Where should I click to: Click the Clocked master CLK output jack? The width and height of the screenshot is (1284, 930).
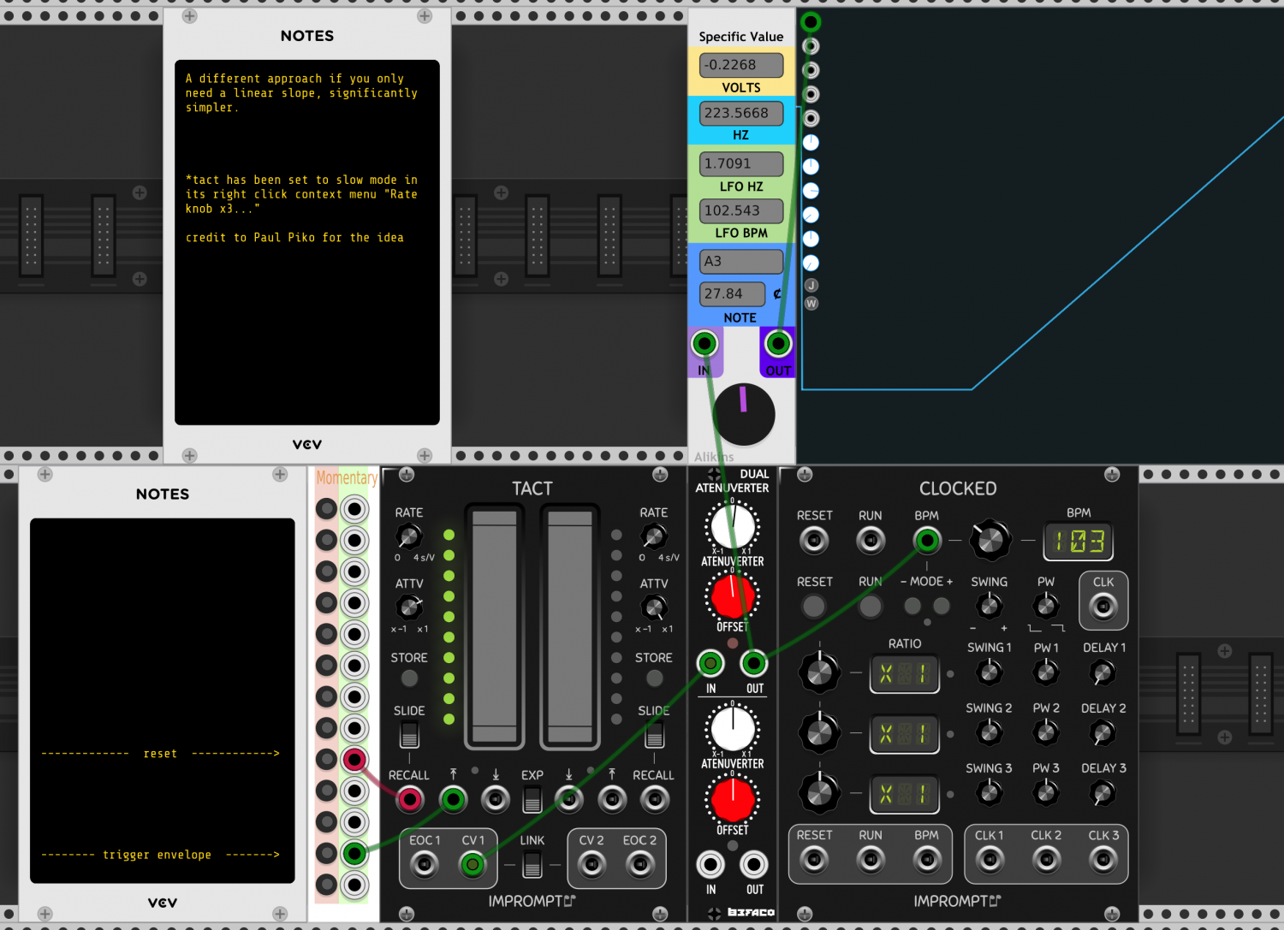click(1103, 607)
